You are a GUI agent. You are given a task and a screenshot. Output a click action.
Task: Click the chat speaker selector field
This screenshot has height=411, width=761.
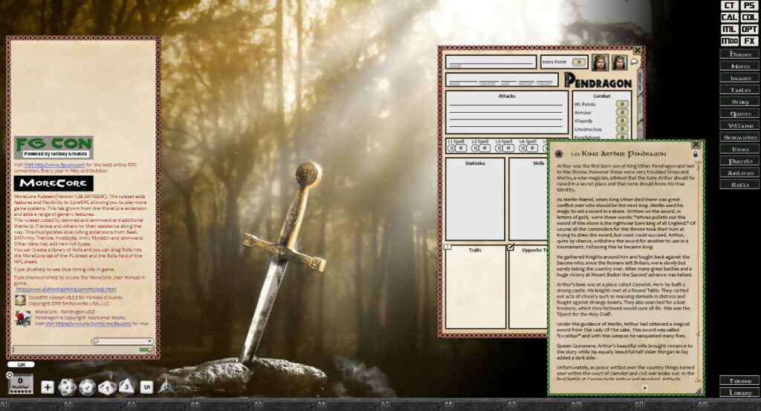pos(123,341)
